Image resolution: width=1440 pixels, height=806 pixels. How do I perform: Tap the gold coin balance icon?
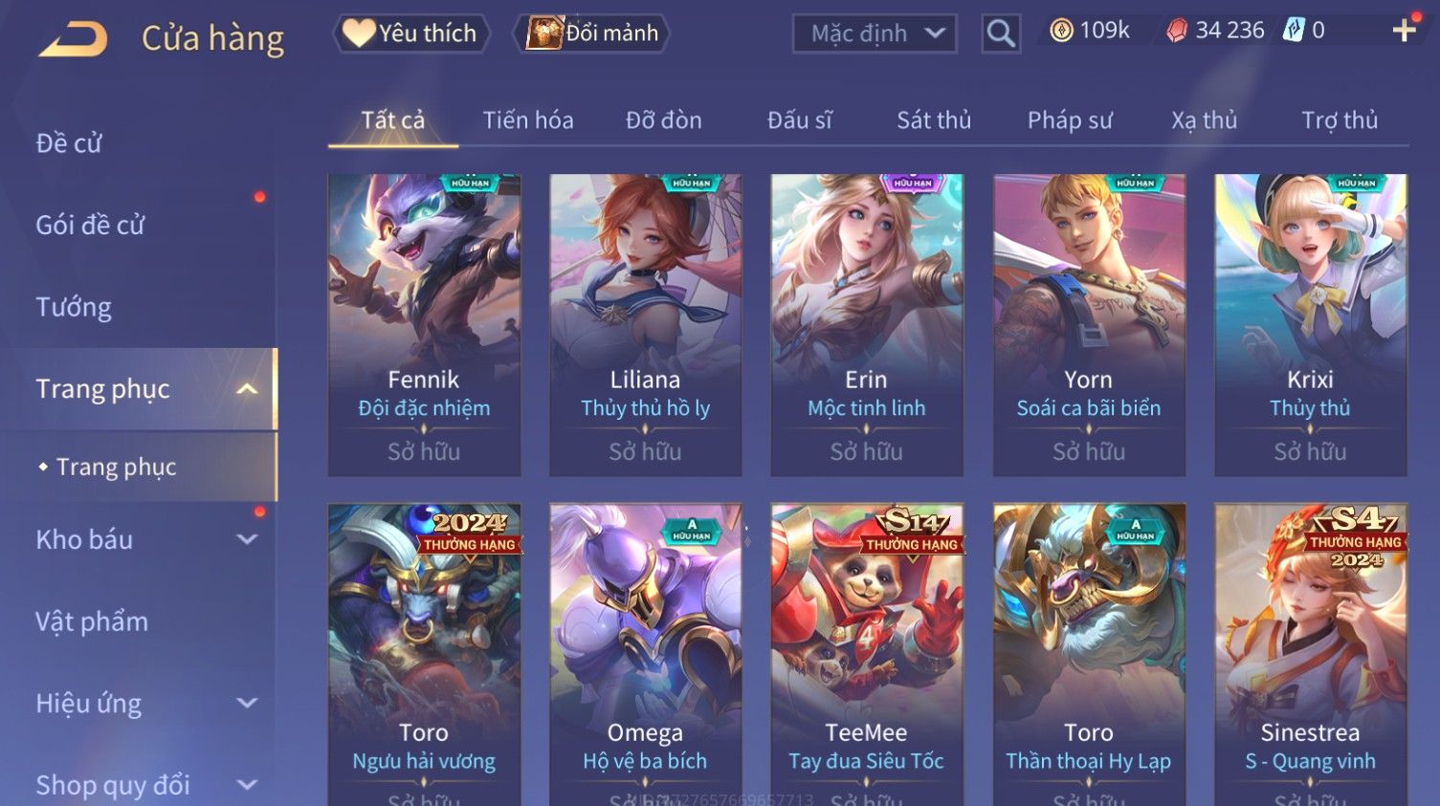[x=1061, y=31]
